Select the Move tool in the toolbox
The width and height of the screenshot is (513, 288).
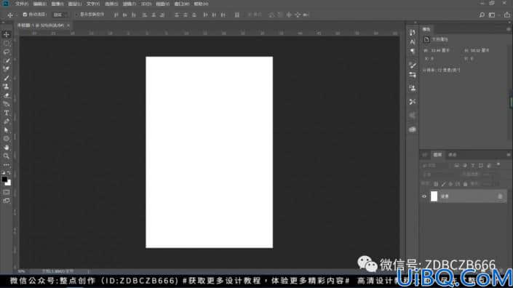(x=7, y=35)
